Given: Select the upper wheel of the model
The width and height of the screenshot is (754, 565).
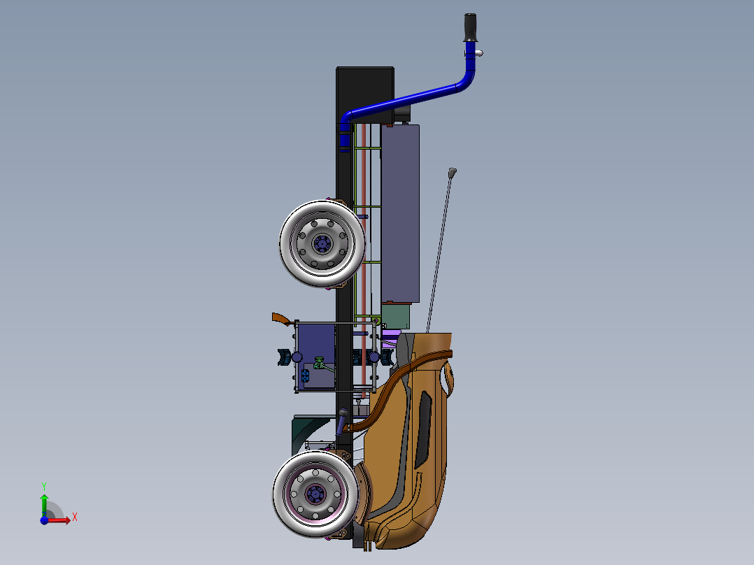Looking at the screenshot, I should pos(322,243).
